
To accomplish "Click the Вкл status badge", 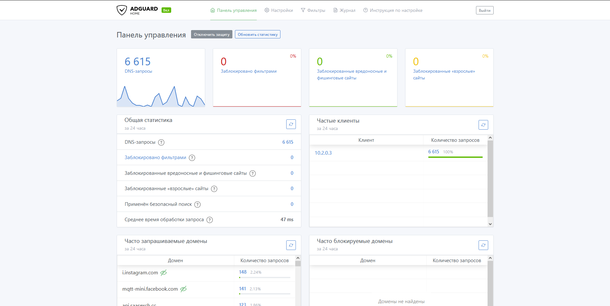I will pos(166,10).
